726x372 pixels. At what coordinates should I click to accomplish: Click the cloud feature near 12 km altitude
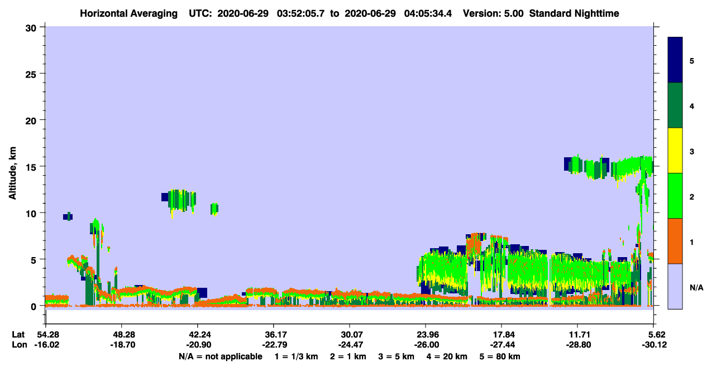[180, 199]
